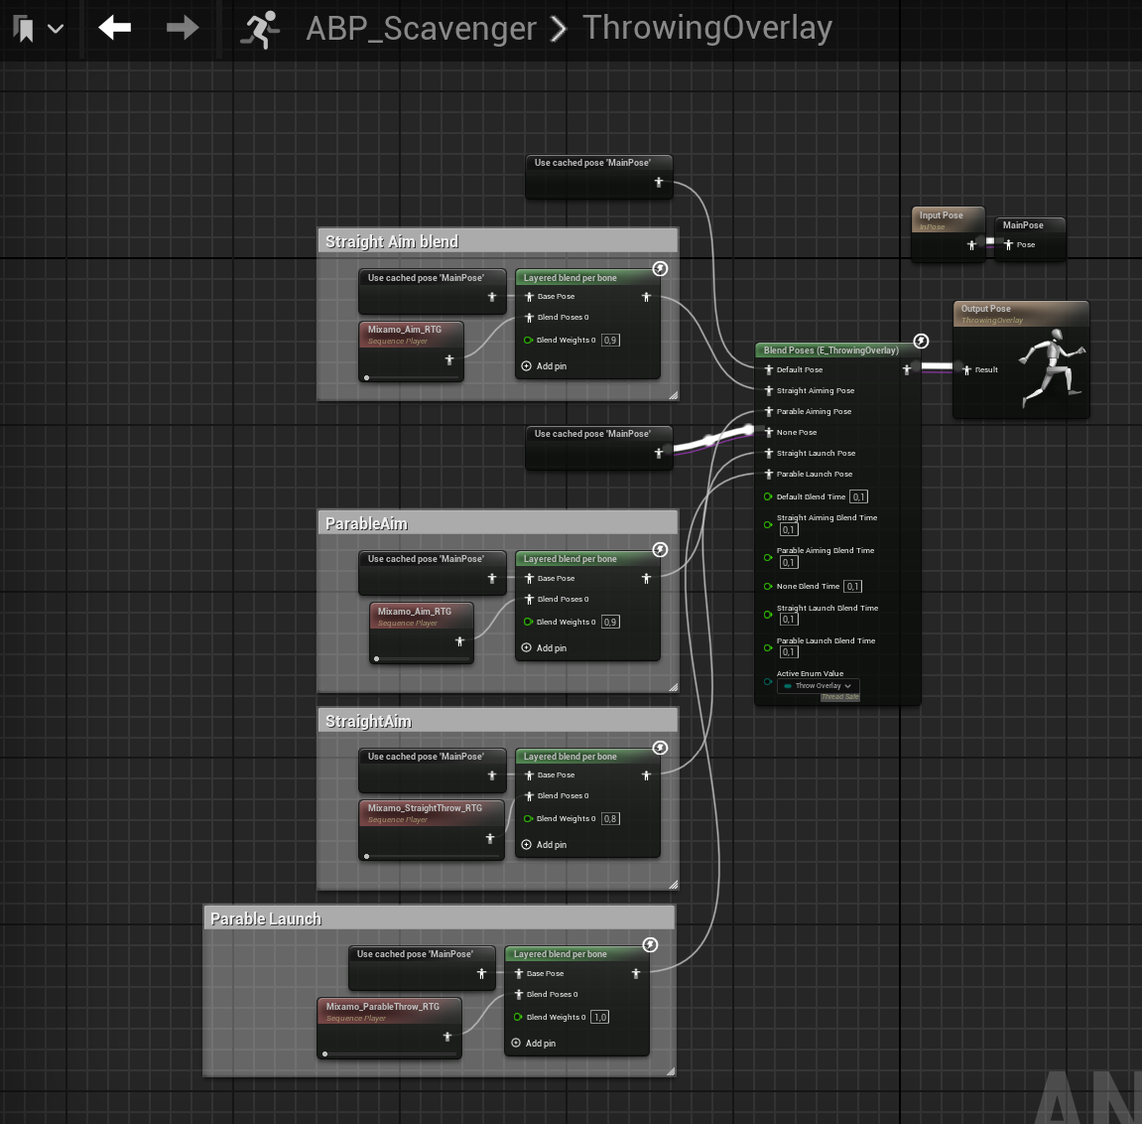
Task: Select ThrowingOverlay in the breadcrumb bar
Action: 706,28
